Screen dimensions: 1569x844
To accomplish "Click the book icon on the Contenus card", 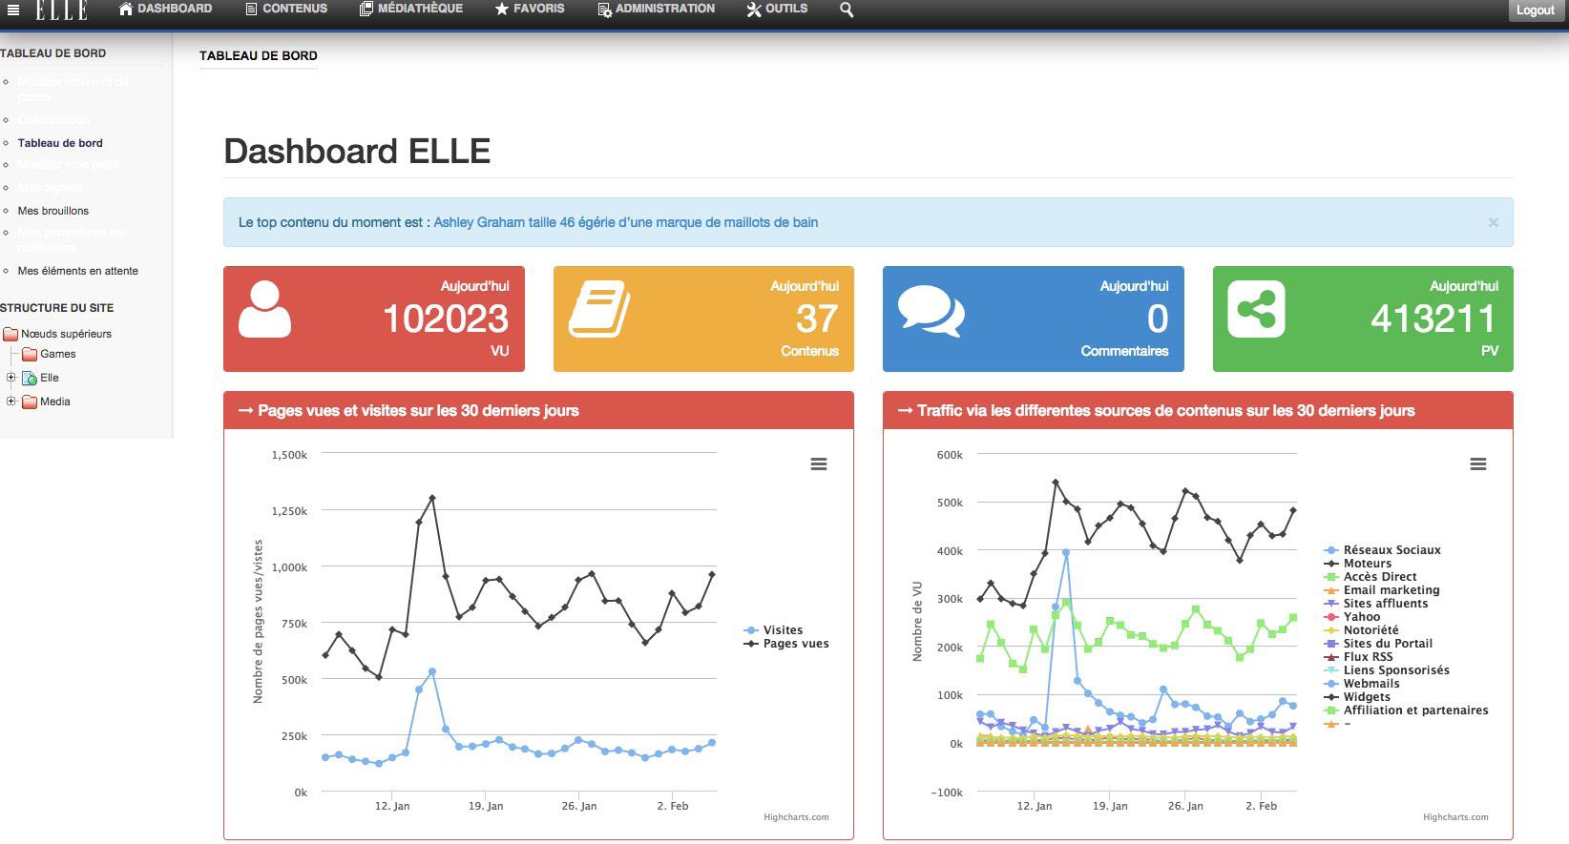I will [x=599, y=309].
